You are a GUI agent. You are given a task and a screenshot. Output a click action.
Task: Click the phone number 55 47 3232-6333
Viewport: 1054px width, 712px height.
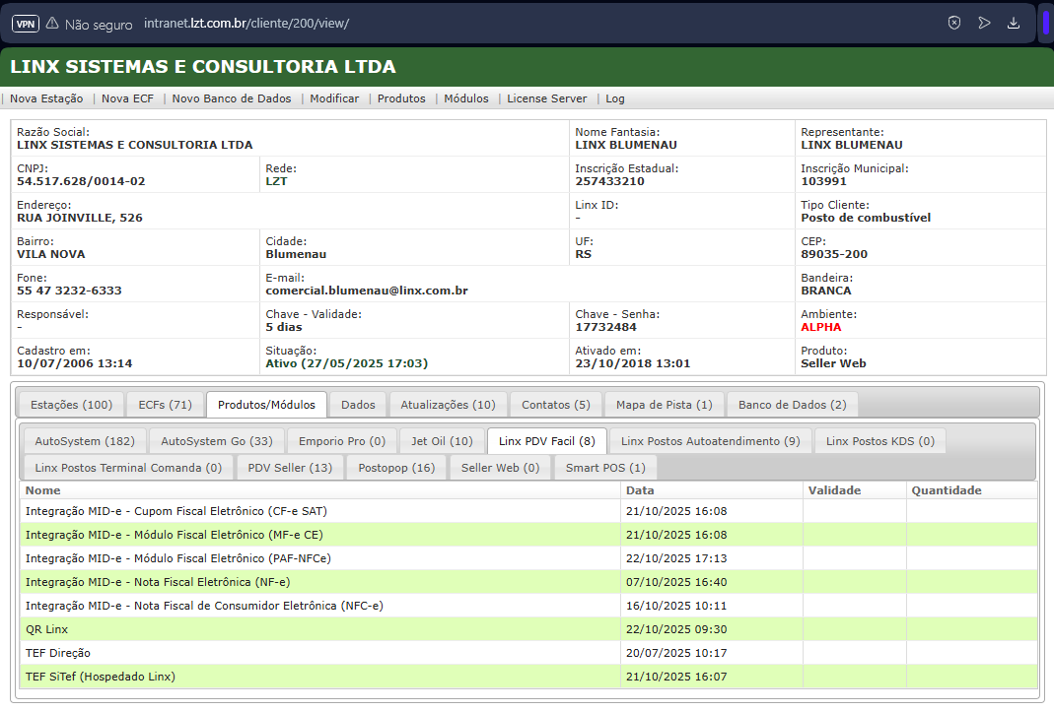point(69,291)
